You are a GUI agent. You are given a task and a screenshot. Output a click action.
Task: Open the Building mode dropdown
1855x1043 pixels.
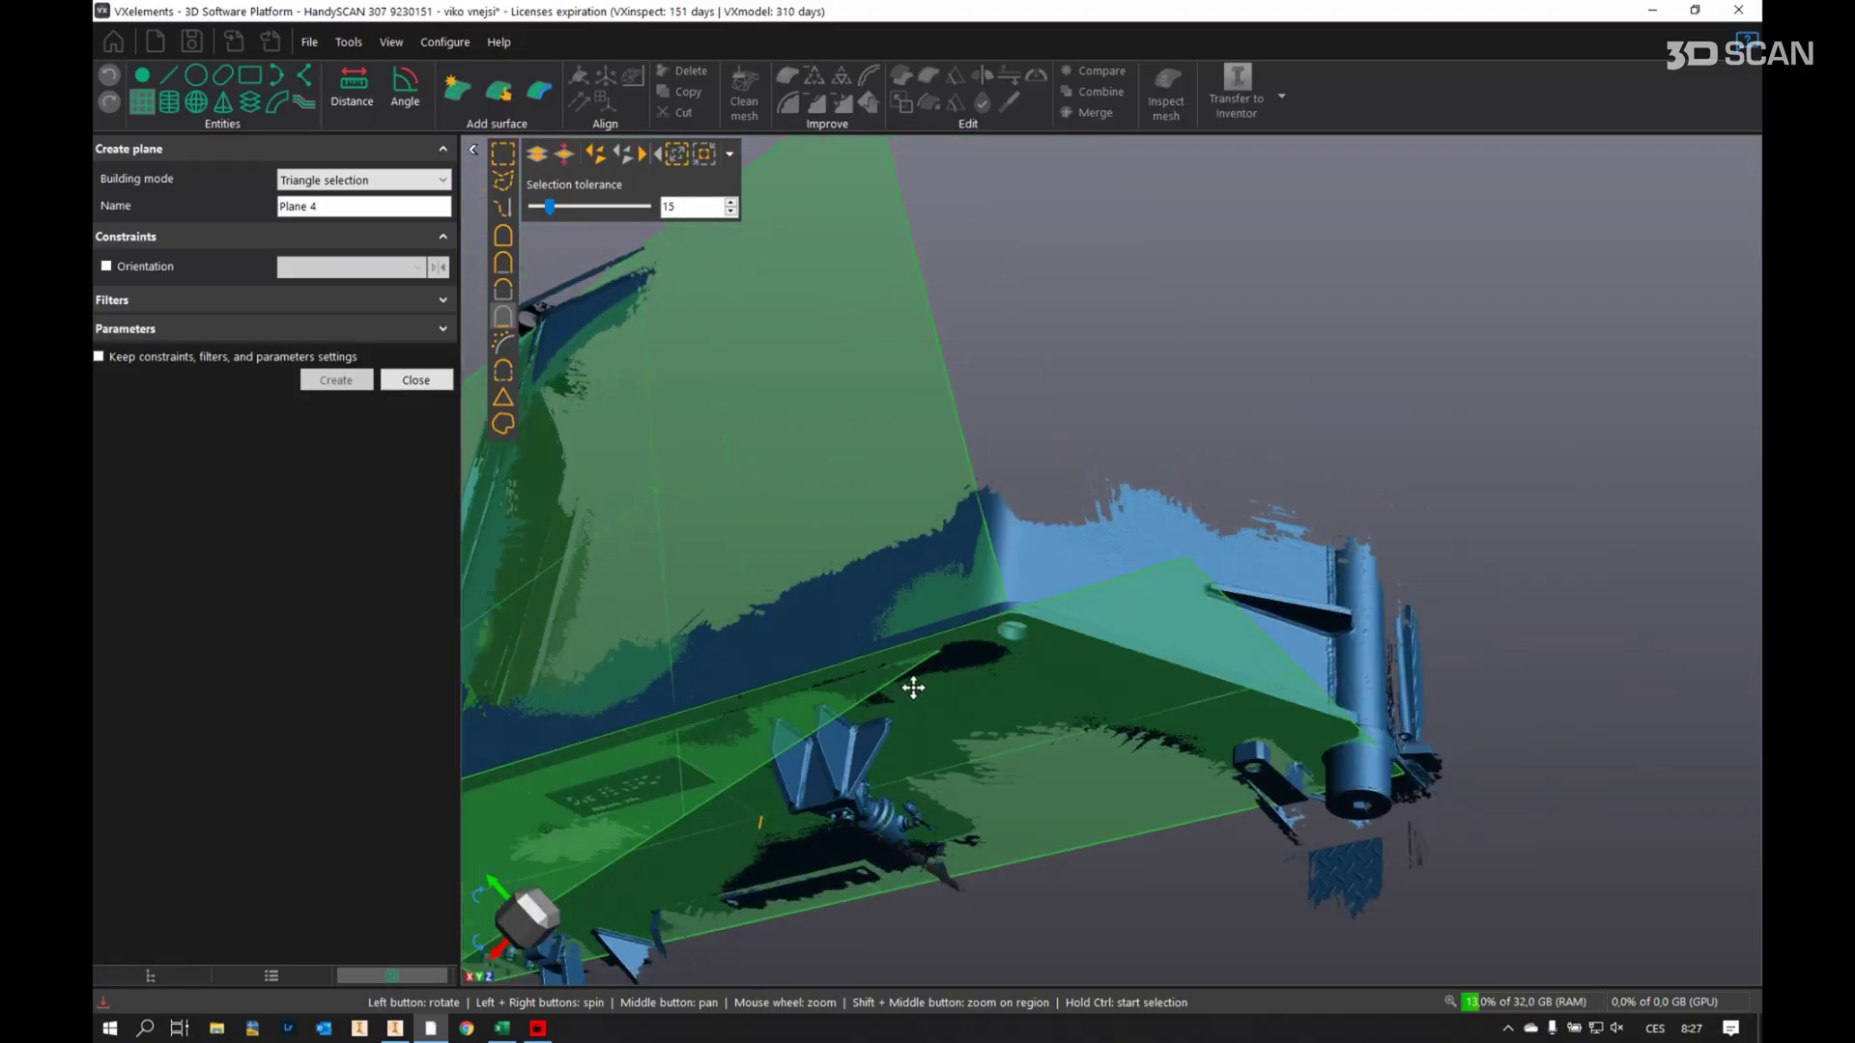tap(363, 180)
